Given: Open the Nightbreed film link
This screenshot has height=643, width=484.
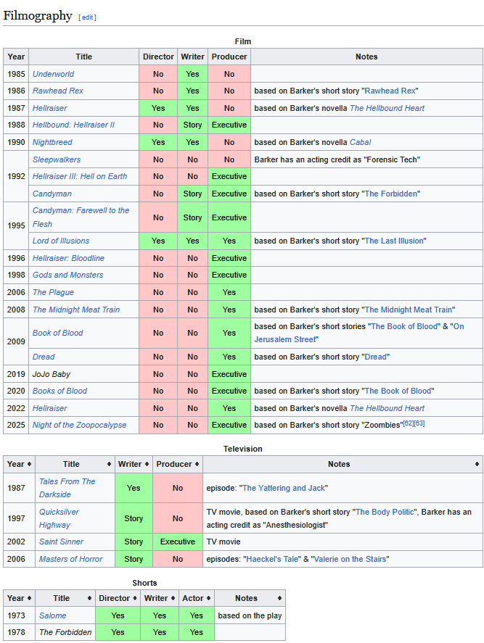Looking at the screenshot, I should tap(52, 142).
